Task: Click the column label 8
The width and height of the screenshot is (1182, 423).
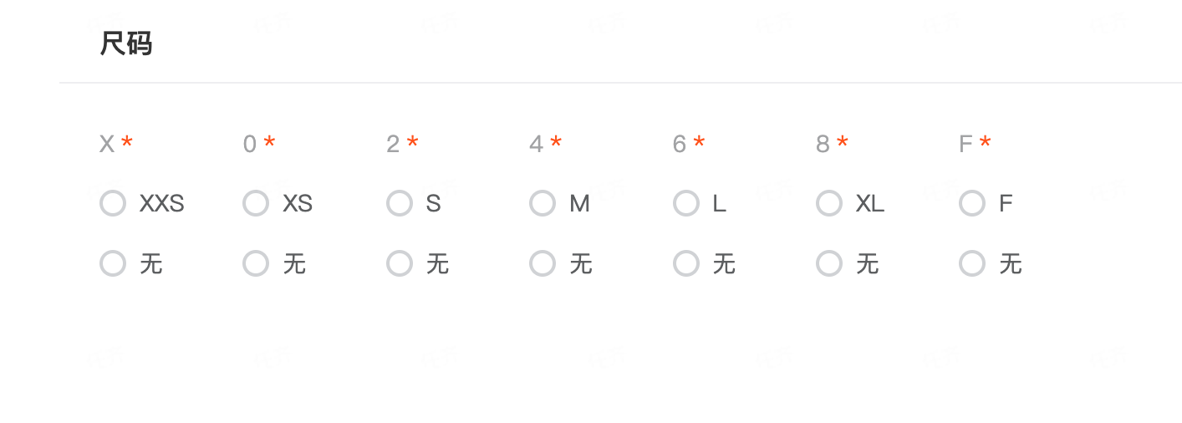Action: (x=823, y=144)
